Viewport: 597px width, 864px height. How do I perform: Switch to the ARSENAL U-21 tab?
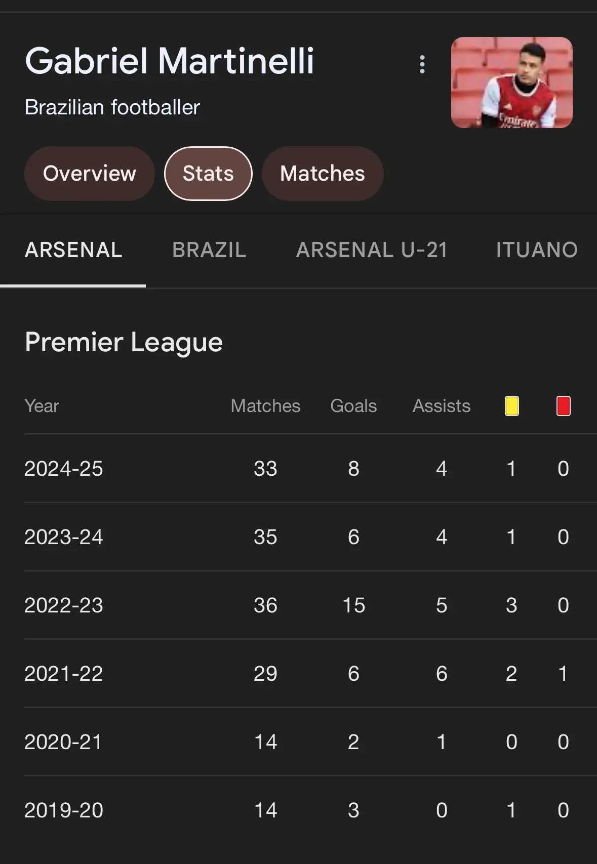[372, 250]
